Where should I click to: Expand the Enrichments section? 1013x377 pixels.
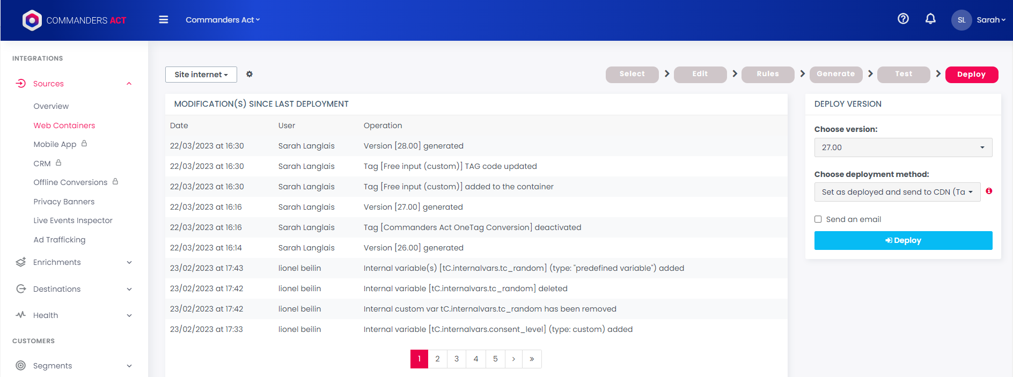point(129,262)
